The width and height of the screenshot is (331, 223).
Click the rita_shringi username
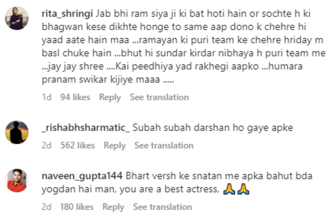(67, 14)
